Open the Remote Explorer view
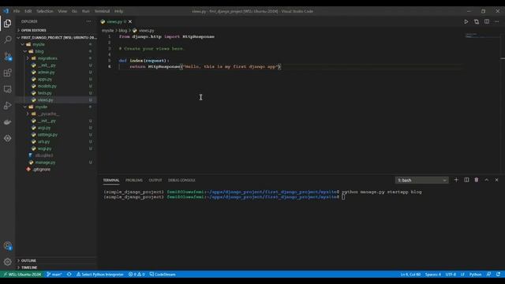Screen dimensions: 505x284 point(7,89)
